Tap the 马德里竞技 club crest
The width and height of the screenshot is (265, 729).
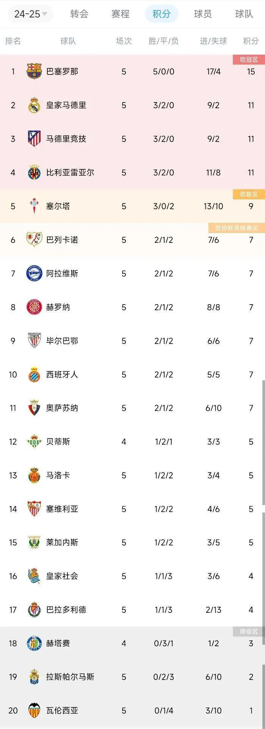(34, 139)
